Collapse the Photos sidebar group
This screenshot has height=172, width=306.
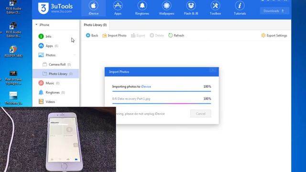pyautogui.click(x=75, y=55)
